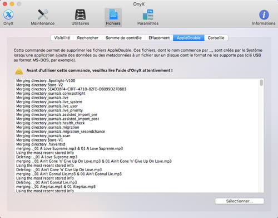
Task: Click 'Deleting: ._01 Ain't Gonnal Lie.mp3' line
Action: pyautogui.click(x=46, y=182)
